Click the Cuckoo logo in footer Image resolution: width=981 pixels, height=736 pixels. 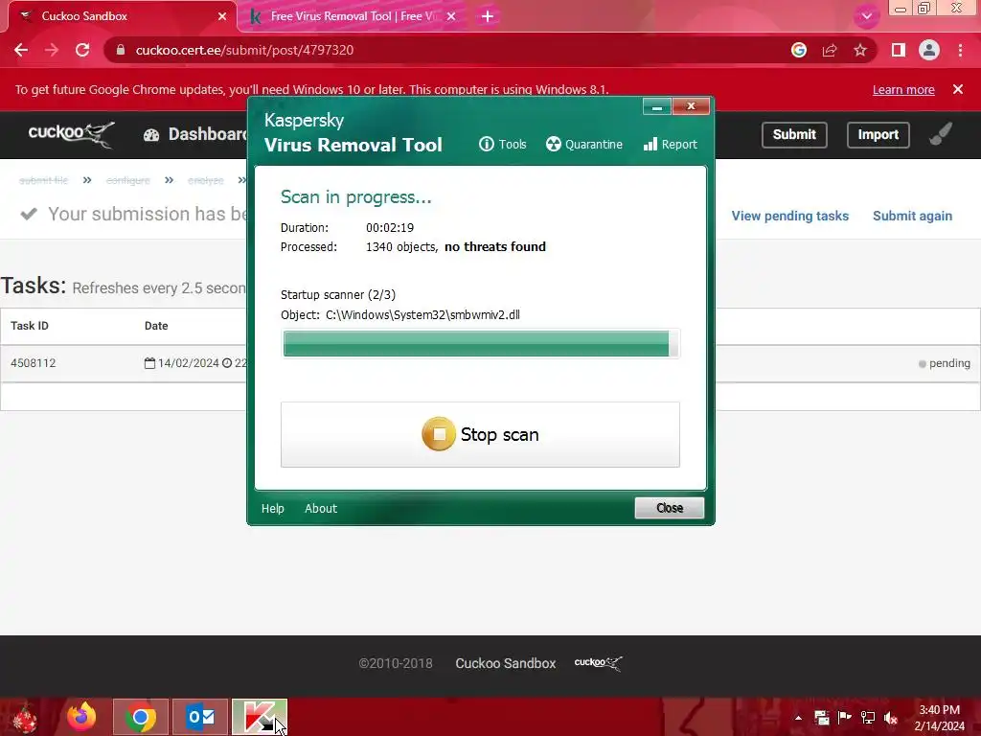click(598, 663)
